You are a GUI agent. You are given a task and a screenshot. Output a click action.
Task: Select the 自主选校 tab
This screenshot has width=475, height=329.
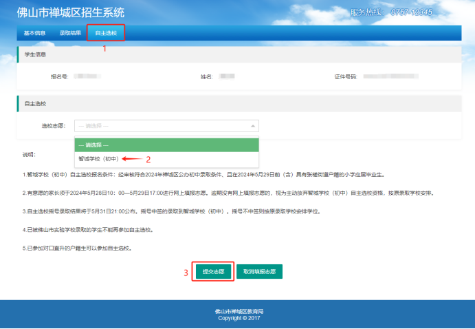[105, 32]
